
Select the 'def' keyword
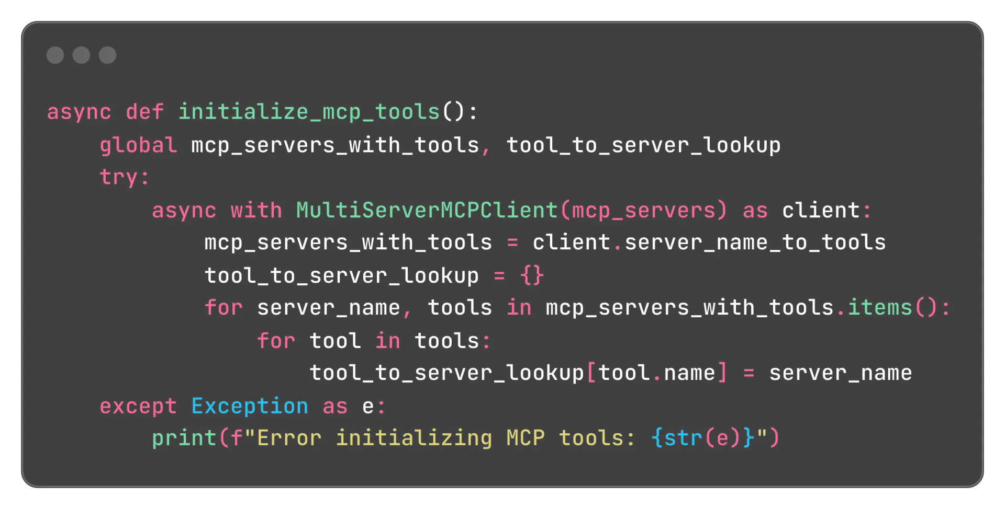145,112
